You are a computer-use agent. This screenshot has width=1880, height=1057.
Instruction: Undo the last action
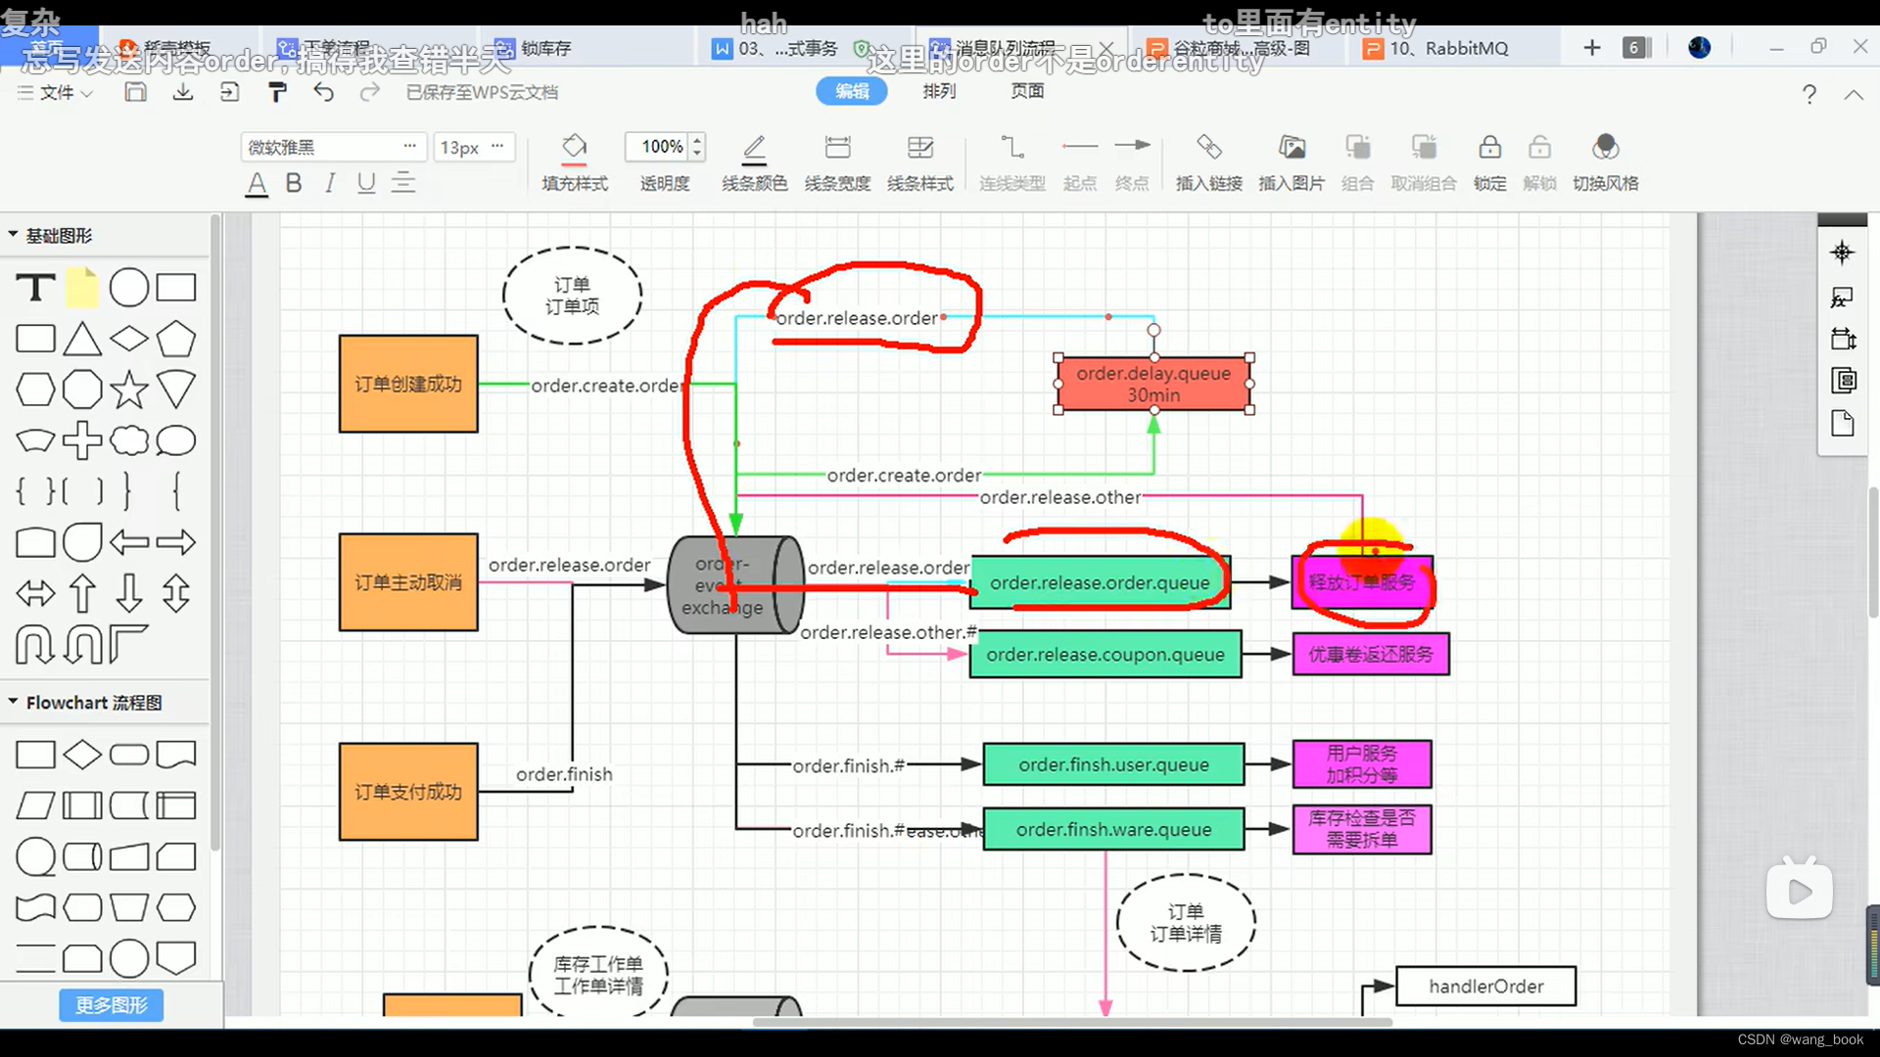tap(323, 92)
